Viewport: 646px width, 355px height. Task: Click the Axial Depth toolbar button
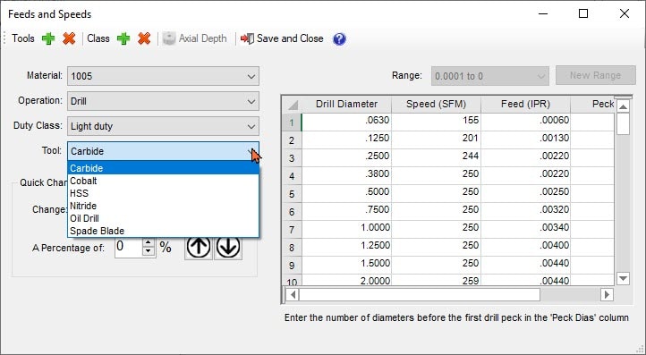195,38
